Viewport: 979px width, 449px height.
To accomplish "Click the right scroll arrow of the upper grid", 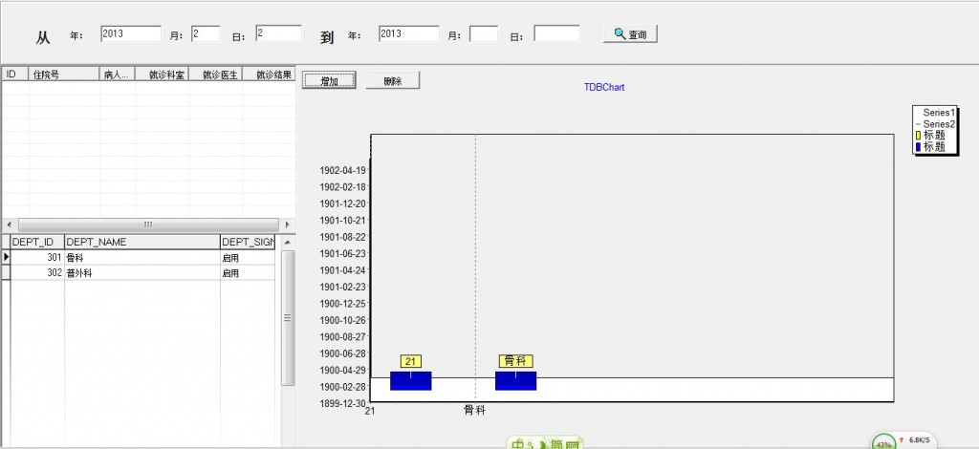I will (287, 224).
